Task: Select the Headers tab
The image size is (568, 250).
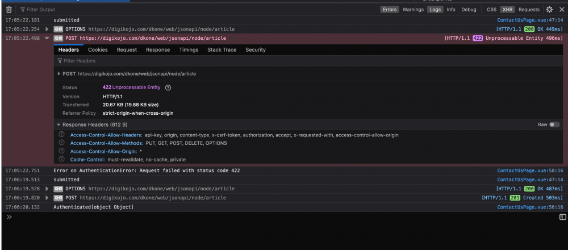Action: click(69, 49)
